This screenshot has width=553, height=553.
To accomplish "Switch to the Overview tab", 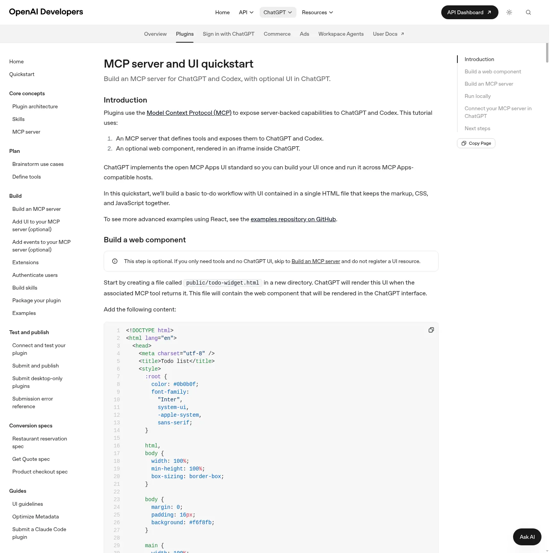I will click(155, 34).
